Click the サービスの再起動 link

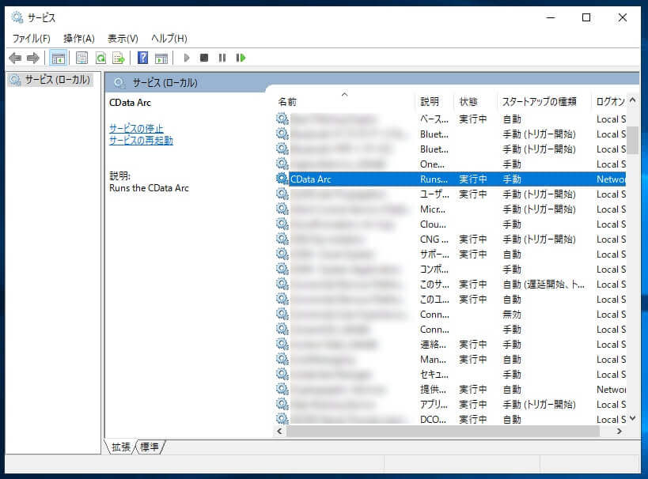[141, 139]
